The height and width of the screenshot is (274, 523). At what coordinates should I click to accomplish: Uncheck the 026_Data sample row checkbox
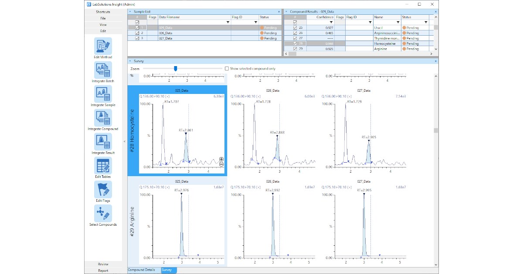(x=137, y=33)
